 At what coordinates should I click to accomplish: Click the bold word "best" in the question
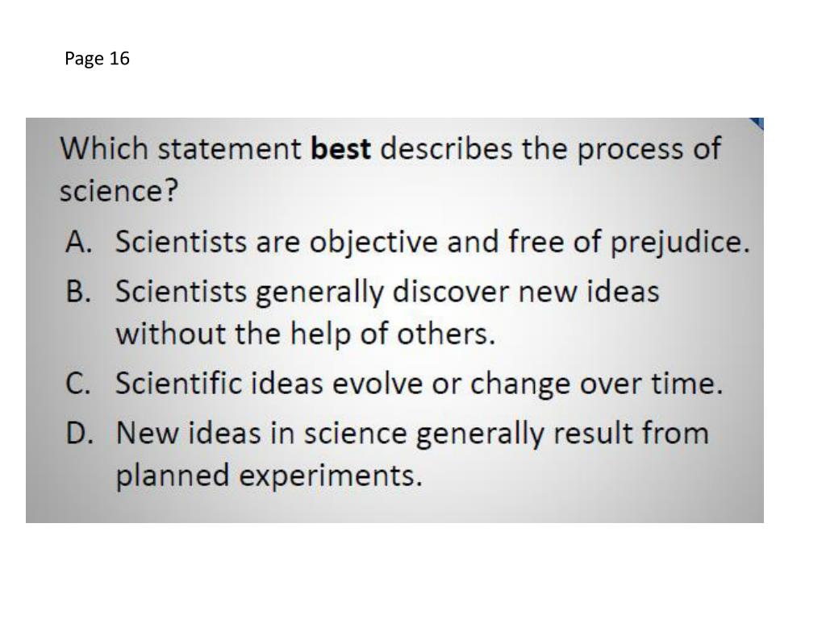pos(341,148)
